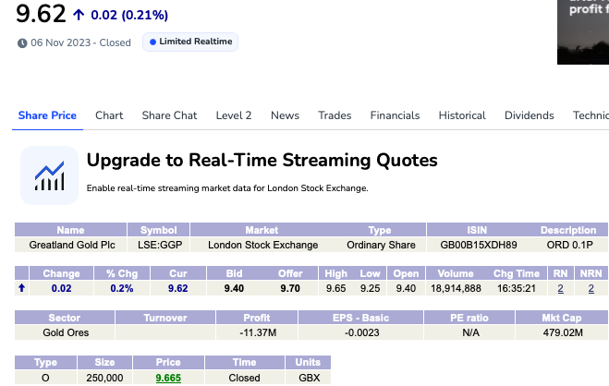Click the GBX units cell
Viewport: 609px width, 386px height.
click(310, 378)
